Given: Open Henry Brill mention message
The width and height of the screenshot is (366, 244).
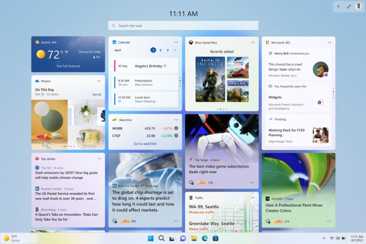Looking at the screenshot, I should (x=299, y=64).
